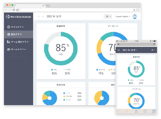This screenshot has width=161, height=119.
Task: Click the gray legend dot under the 85% chart
Action: (x=64, y=70)
